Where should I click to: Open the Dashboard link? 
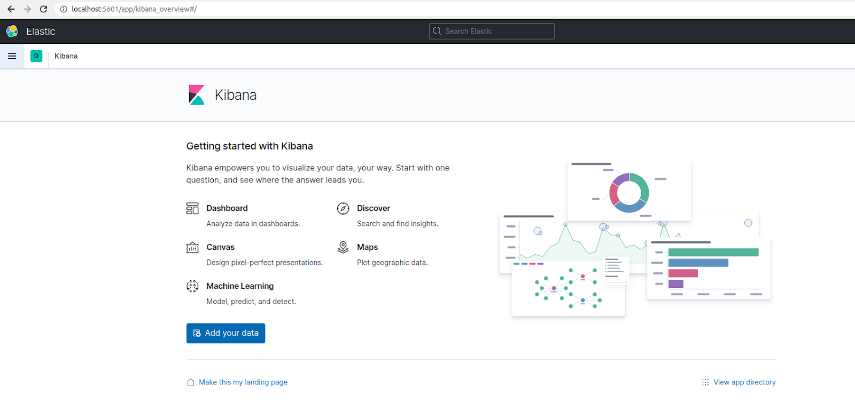point(227,208)
